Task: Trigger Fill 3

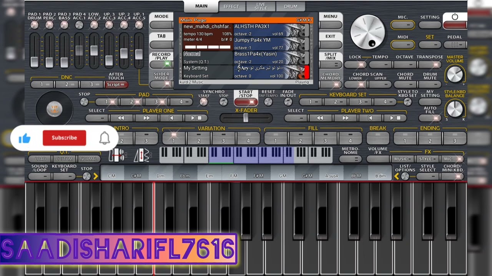Action: 325,138
